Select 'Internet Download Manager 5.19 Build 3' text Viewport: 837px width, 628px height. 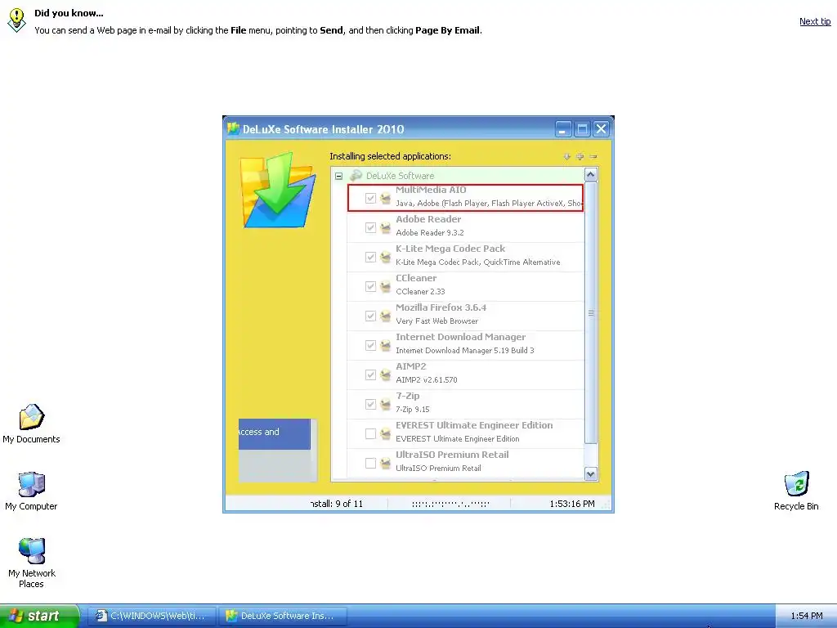pyautogui.click(x=465, y=350)
